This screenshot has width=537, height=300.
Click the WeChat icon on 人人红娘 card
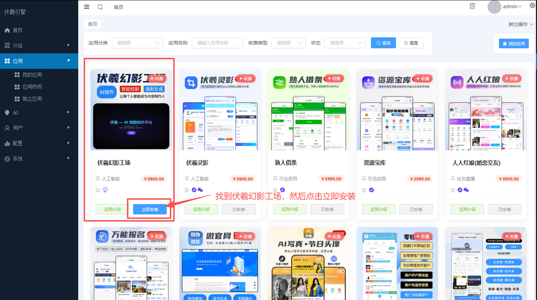(x=466, y=190)
